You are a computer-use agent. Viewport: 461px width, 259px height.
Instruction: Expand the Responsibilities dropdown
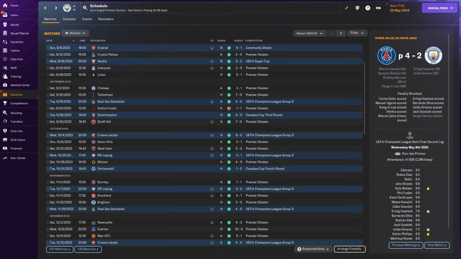(x=313, y=249)
